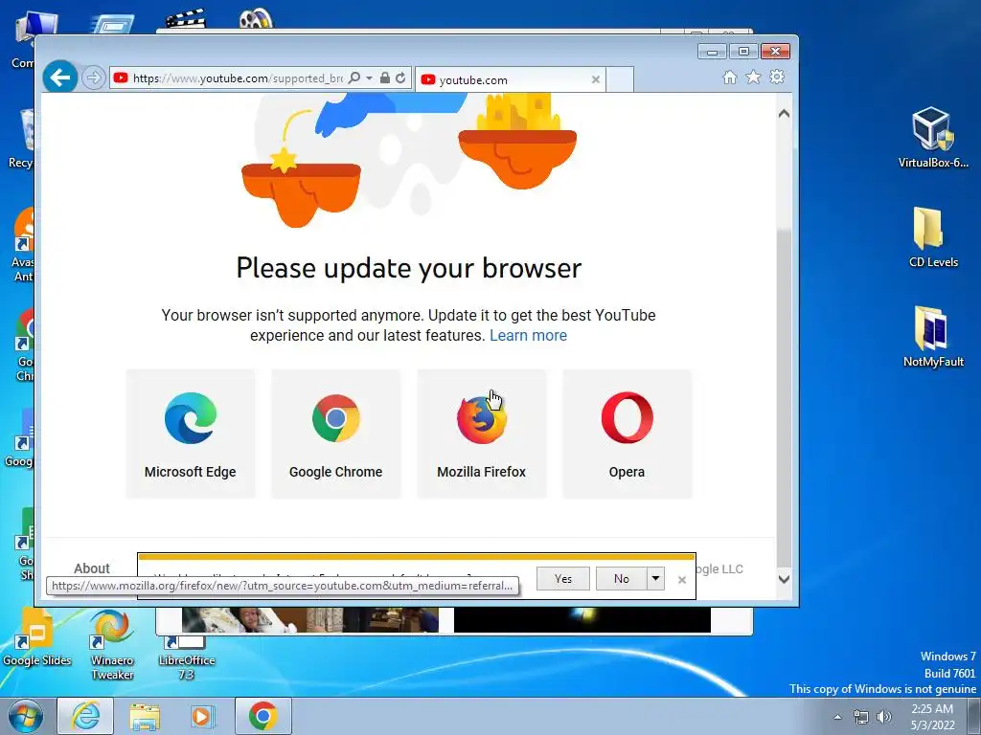
Task: Open the Tools gear menu
Action: 777,77
